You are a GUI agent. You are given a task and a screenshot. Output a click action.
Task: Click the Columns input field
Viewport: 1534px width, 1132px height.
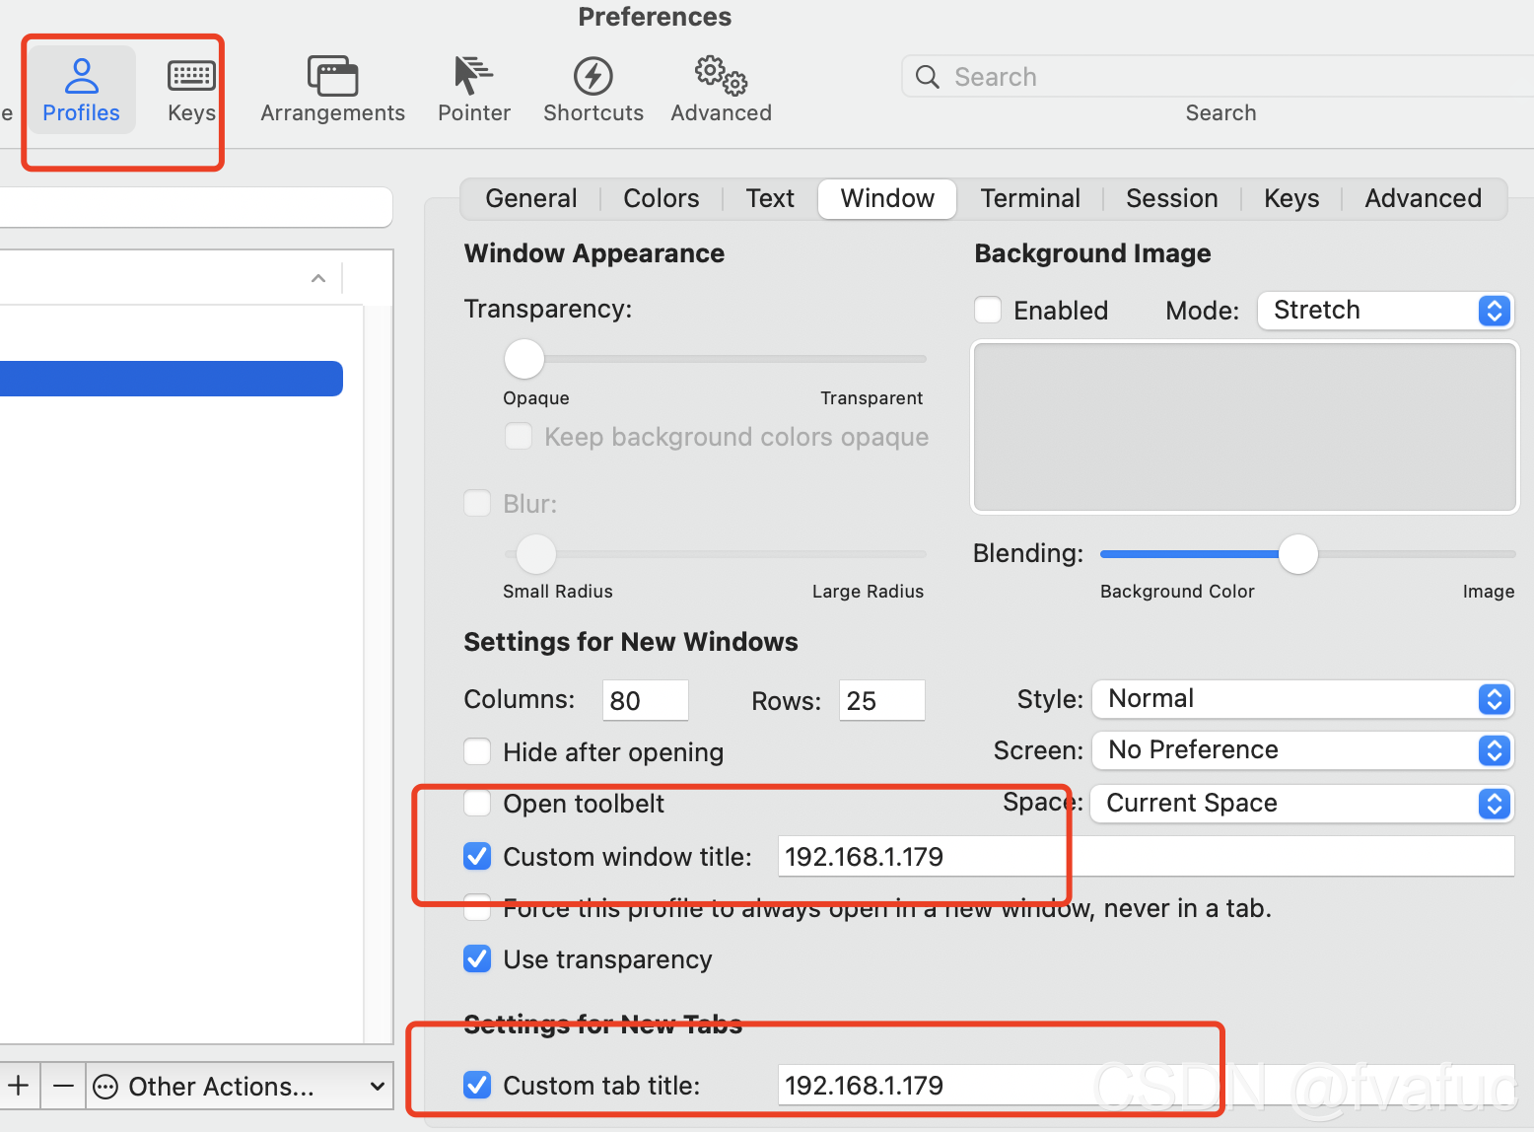point(646,700)
